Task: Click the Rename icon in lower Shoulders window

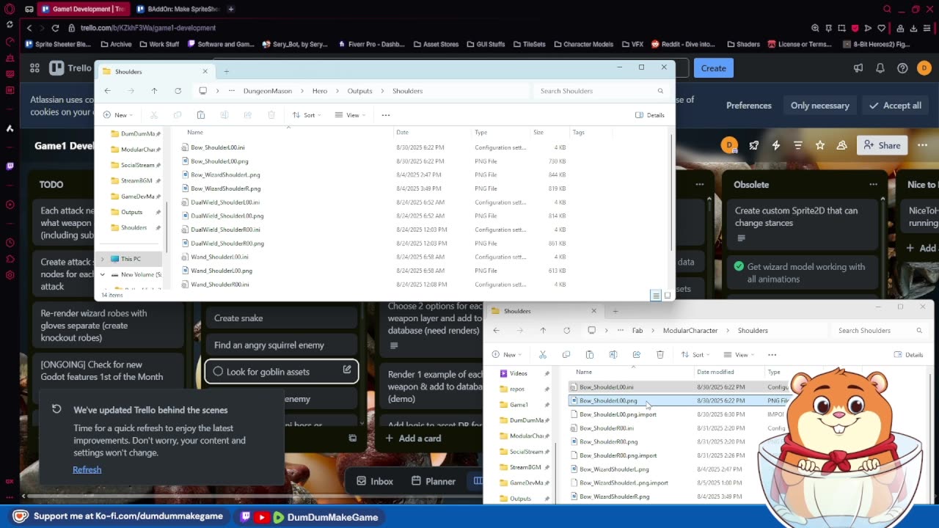Action: click(613, 355)
